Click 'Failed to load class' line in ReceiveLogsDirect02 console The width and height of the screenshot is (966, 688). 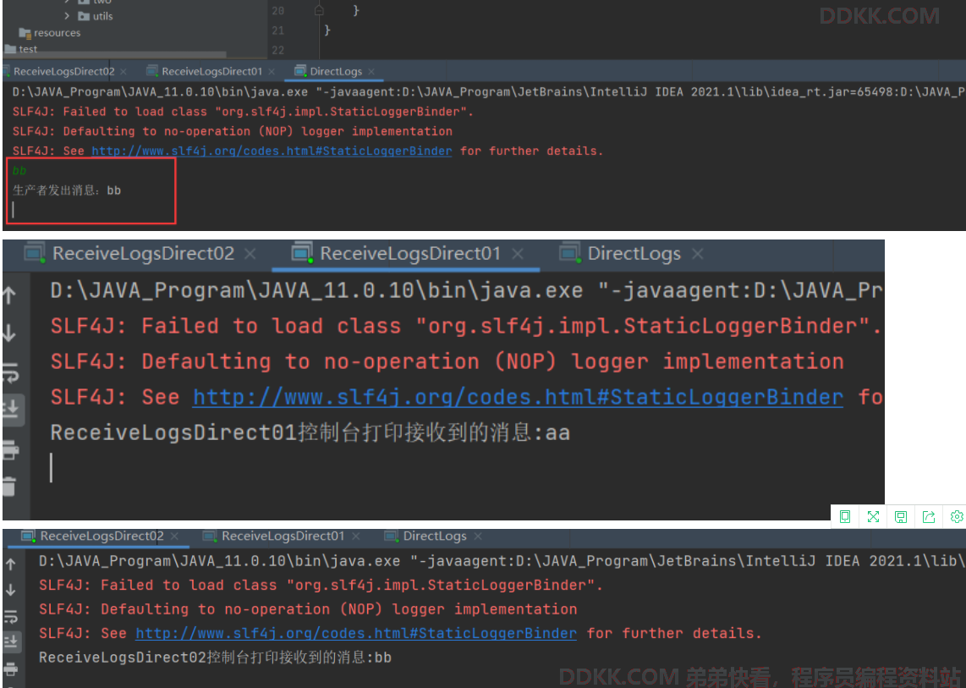click(321, 585)
